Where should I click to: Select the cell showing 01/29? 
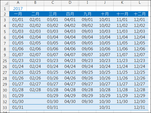(x=18, y=96)
